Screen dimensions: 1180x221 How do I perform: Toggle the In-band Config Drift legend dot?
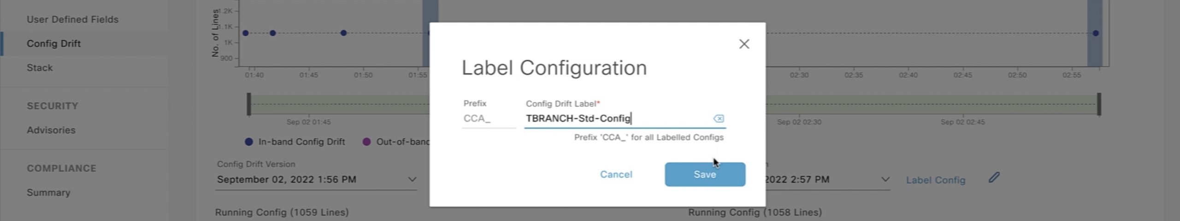coord(249,142)
